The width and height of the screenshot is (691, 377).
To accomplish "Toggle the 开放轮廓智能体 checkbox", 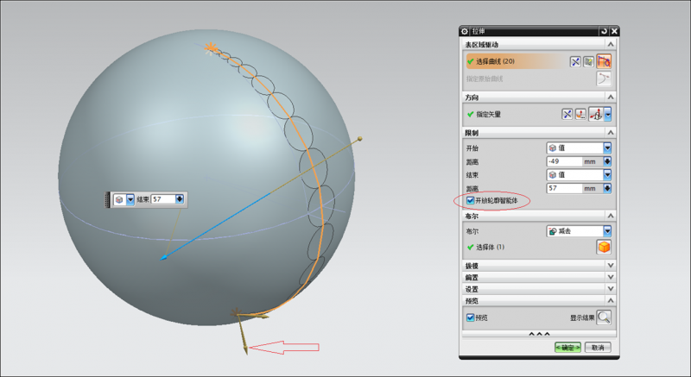I will 471,200.
